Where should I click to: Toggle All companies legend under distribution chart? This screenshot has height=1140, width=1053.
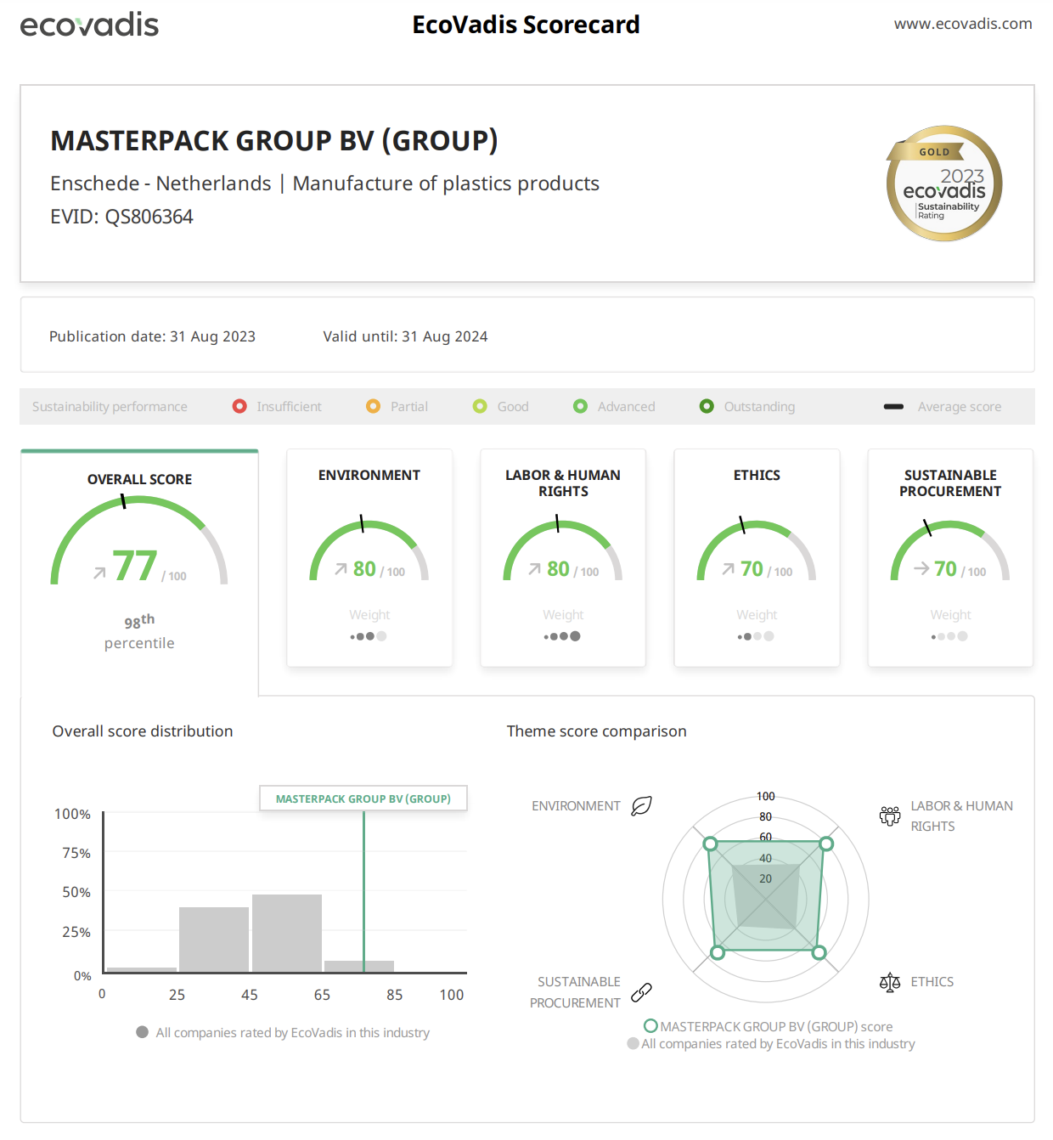point(284,1033)
